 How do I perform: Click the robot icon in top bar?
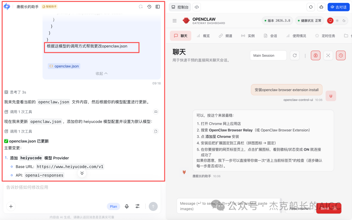(x=321, y=7)
